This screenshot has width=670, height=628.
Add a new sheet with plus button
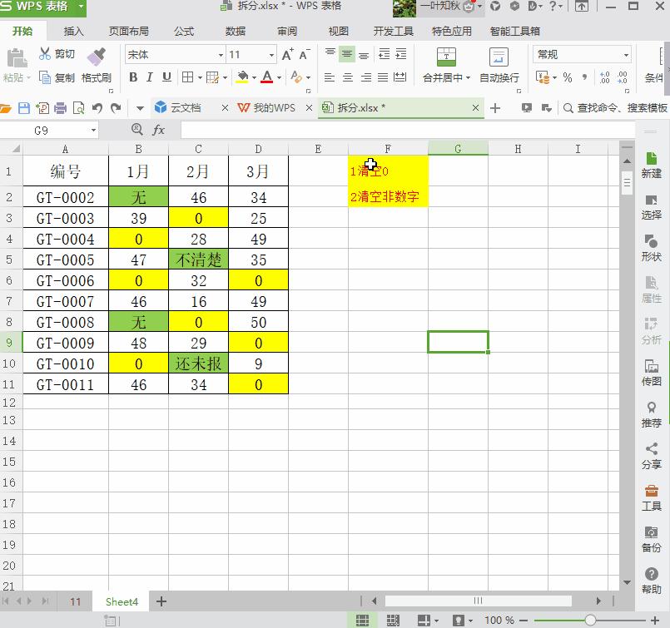(161, 601)
